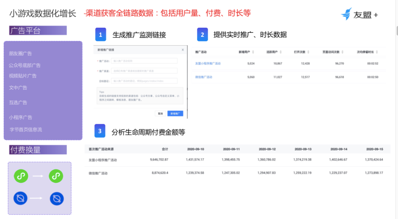This screenshot has width=398, height=219.
Task: Click the 友盟+ logo
Action: tap(359, 13)
